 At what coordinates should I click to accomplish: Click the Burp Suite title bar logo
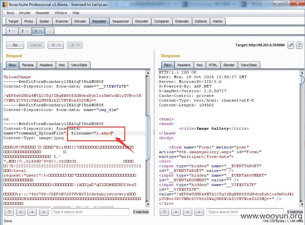(5, 4)
